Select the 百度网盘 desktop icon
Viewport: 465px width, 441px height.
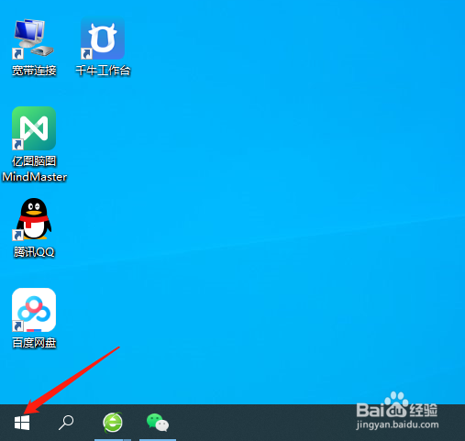point(34,310)
